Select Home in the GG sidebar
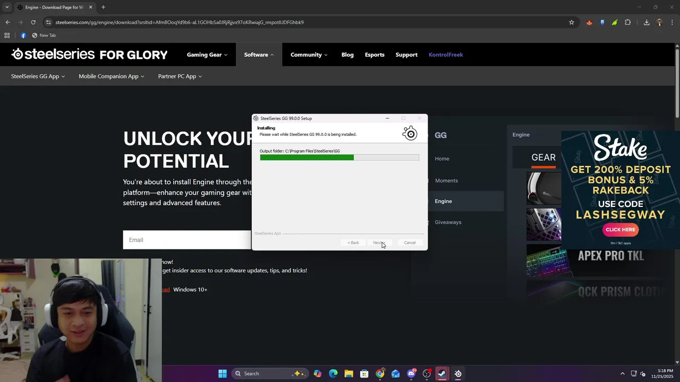Viewport: 680px width, 382px height. pyautogui.click(x=442, y=159)
